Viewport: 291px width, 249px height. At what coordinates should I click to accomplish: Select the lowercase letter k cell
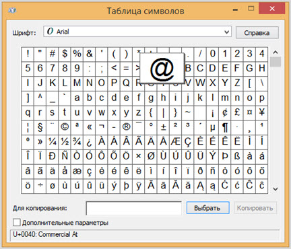pos(200,98)
